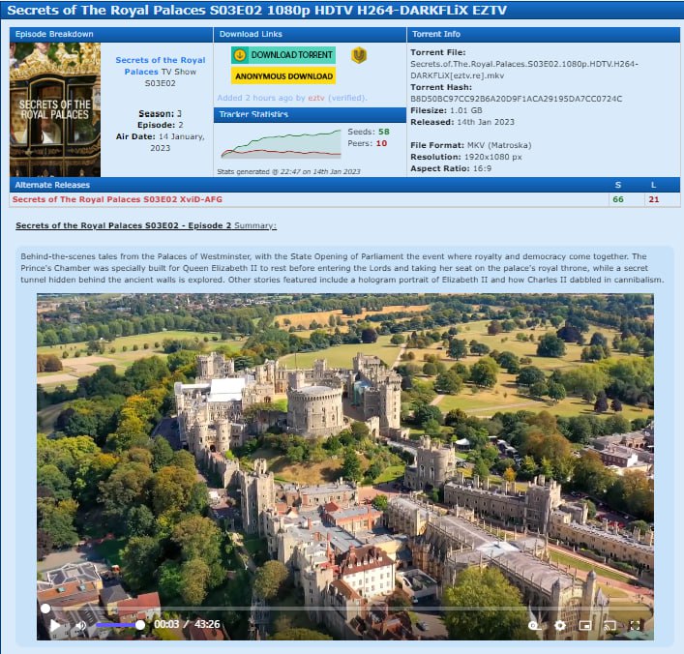
Task: Click the show poster thumbnail
Action: point(54,109)
